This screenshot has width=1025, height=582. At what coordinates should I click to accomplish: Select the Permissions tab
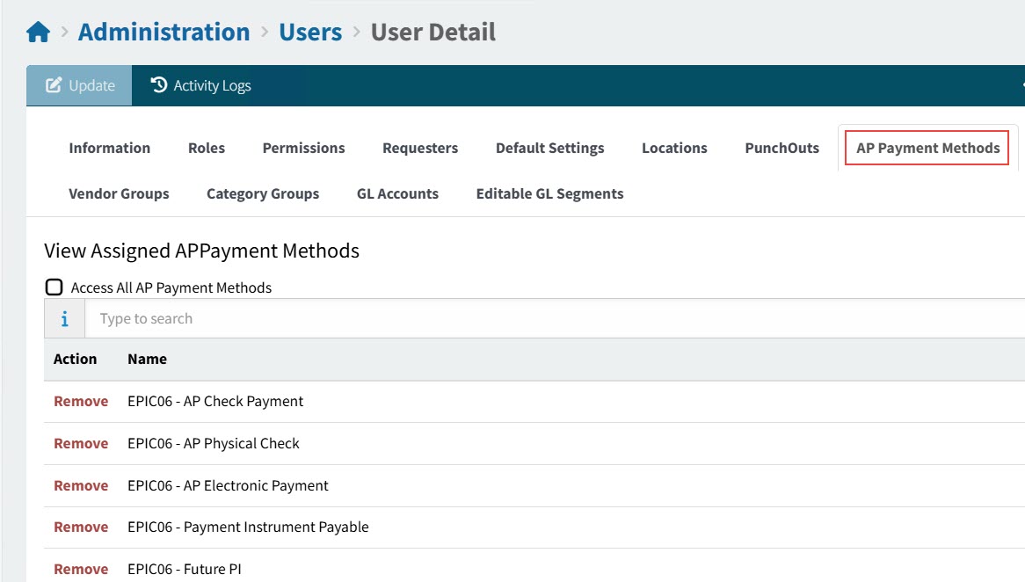click(x=303, y=148)
